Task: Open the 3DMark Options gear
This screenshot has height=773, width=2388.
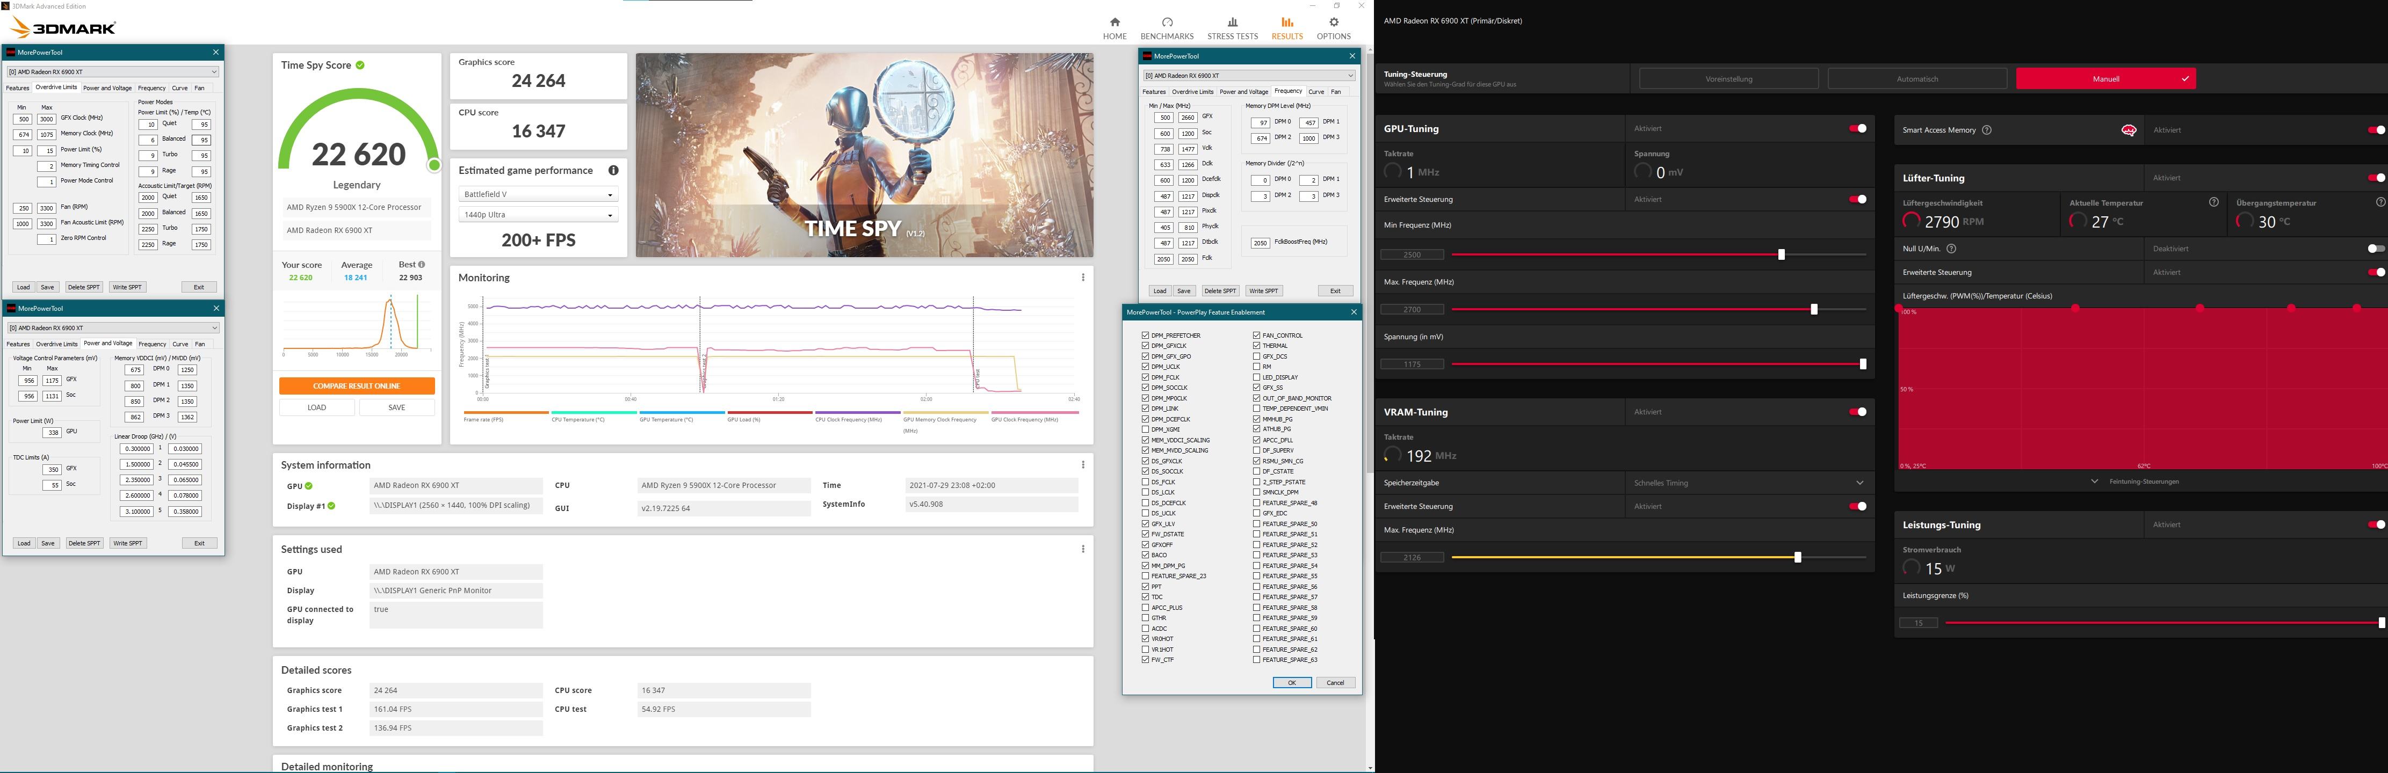Action: click(x=1334, y=22)
